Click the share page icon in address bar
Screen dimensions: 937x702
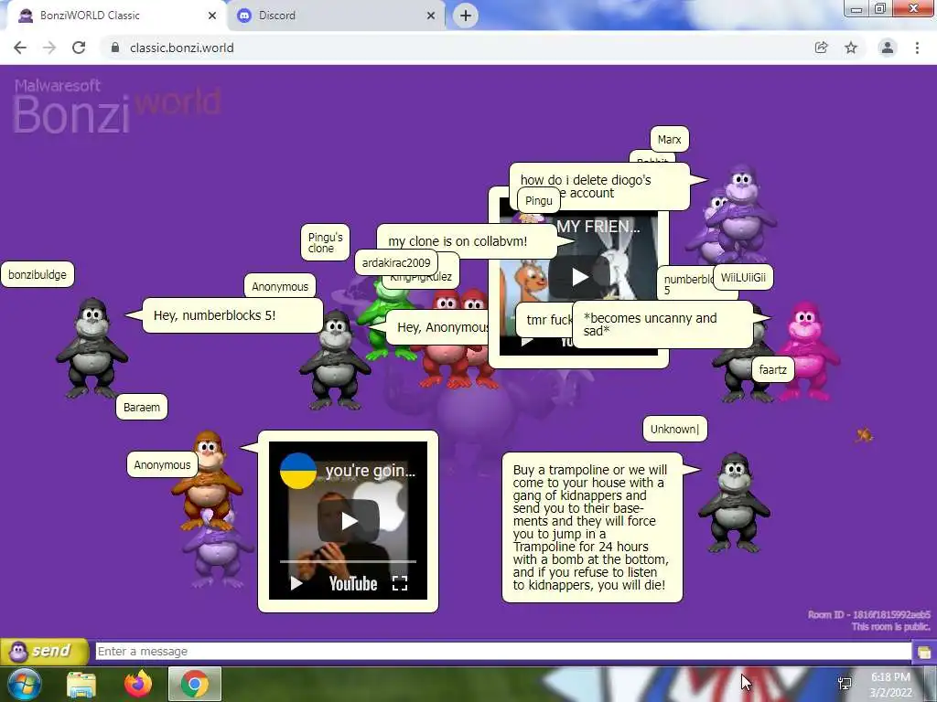tap(821, 48)
